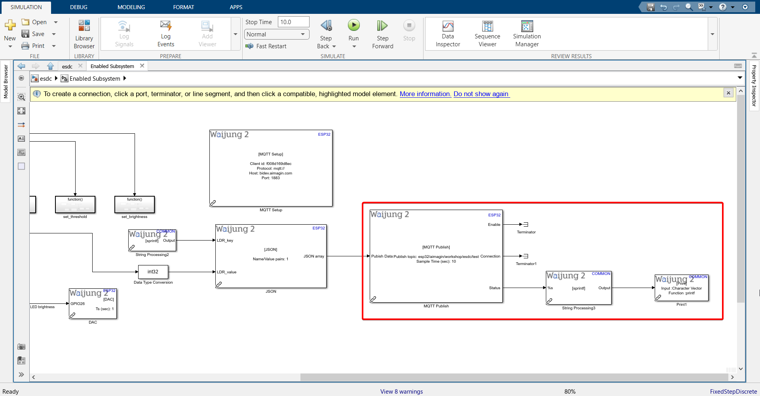This screenshot has width=760, height=396.
Task: Dismiss the yellow info banner
Action: click(728, 93)
